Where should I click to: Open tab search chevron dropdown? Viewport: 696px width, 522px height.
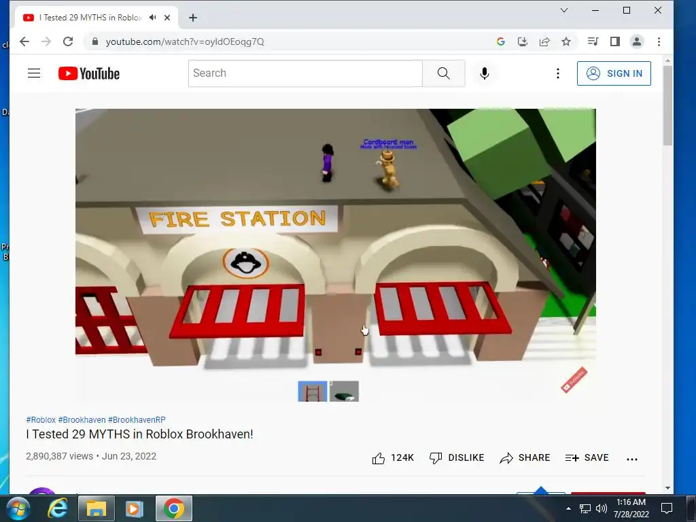point(563,10)
